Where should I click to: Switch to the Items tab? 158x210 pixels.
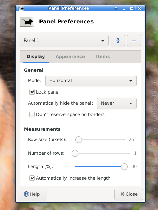pos(103,57)
